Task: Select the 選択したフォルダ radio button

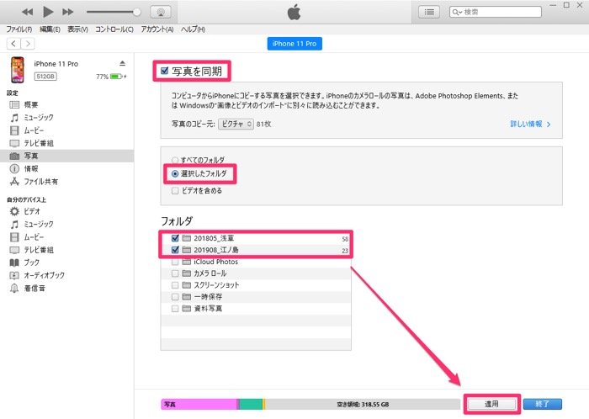Action: pyautogui.click(x=175, y=173)
